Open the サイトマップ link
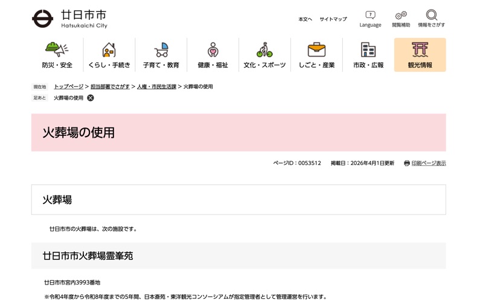 (333, 19)
